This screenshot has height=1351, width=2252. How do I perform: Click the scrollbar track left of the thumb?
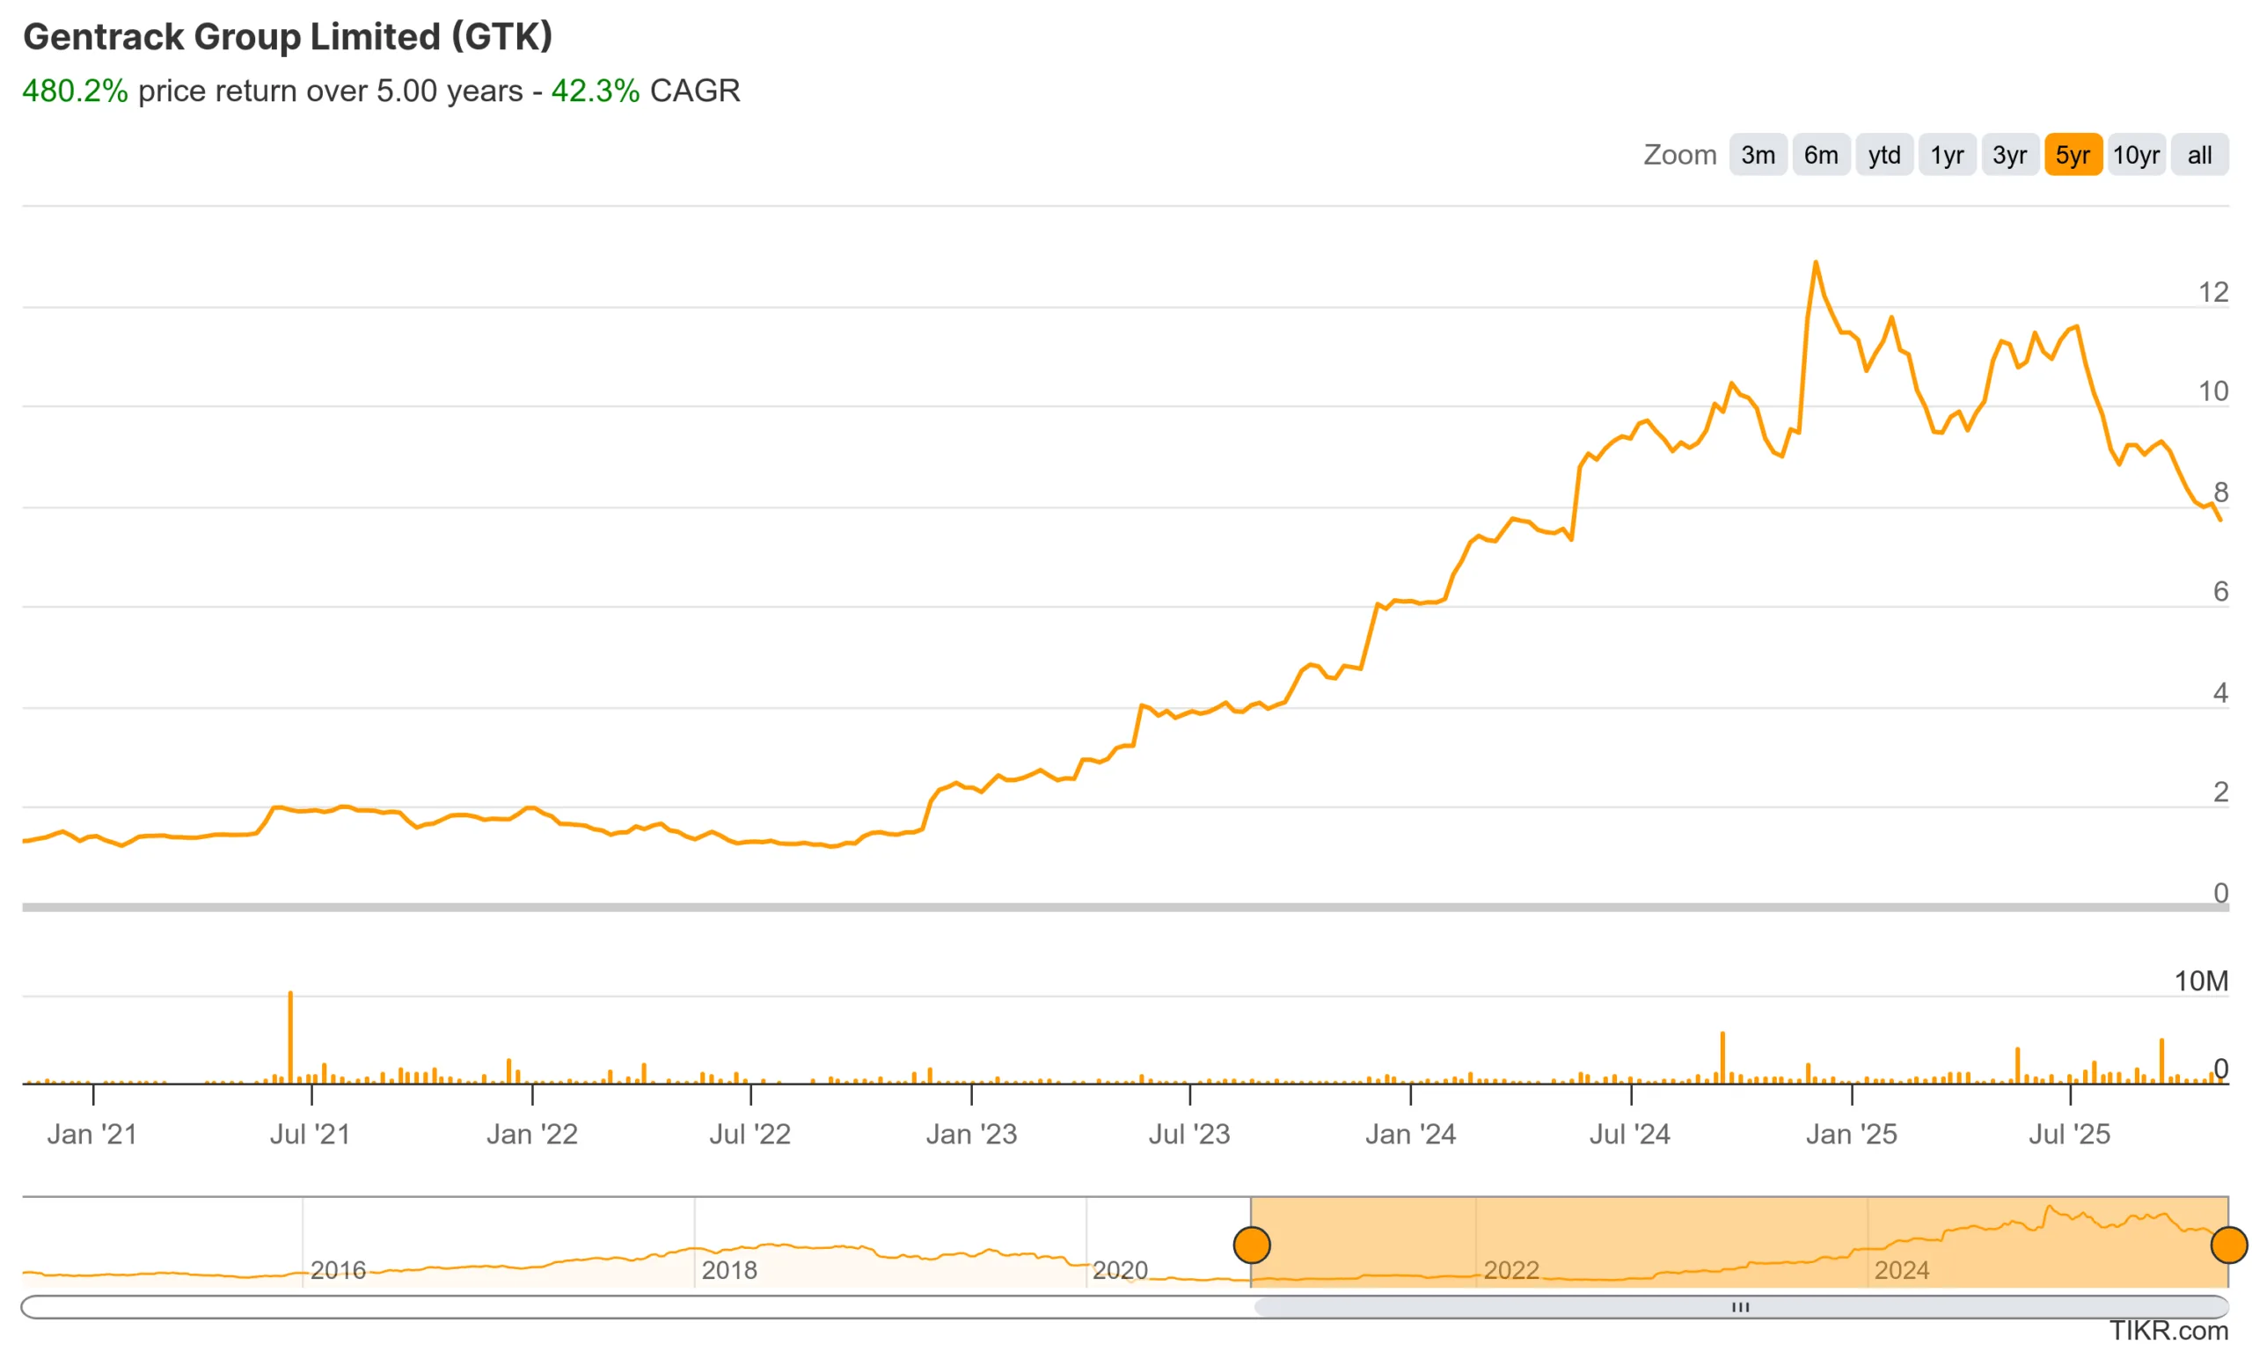637,1307
